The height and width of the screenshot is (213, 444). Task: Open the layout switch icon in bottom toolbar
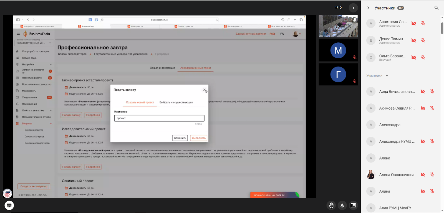[x=353, y=205]
